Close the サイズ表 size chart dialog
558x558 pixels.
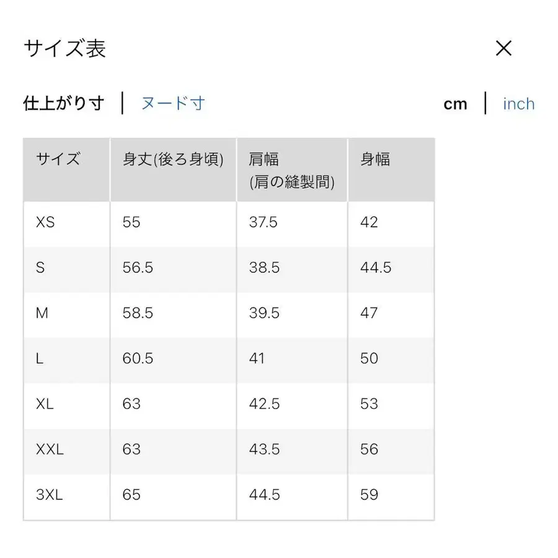(x=504, y=48)
